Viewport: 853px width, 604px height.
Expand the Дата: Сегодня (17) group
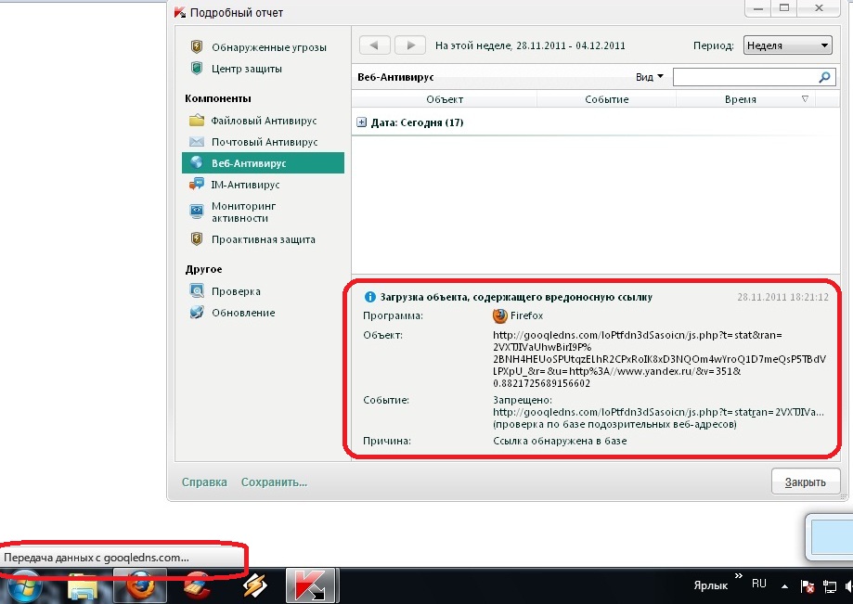(362, 122)
